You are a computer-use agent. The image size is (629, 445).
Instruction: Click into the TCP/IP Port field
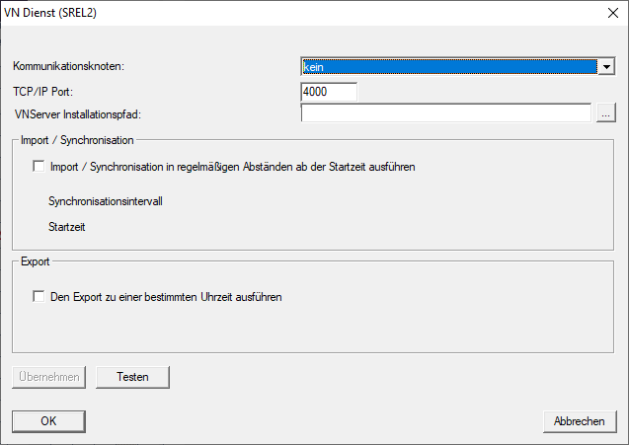[329, 92]
